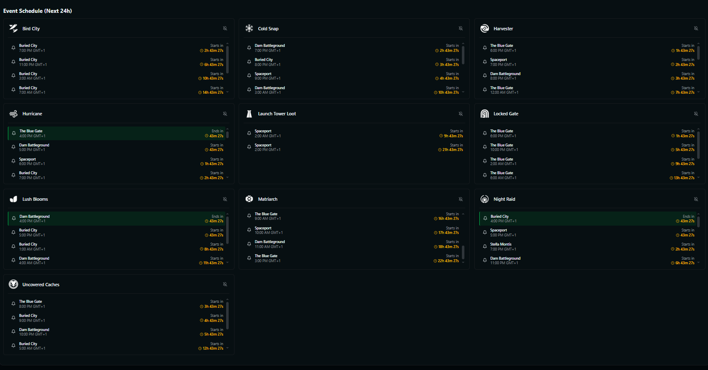The height and width of the screenshot is (370, 708).
Task: Click the 'Event Schedule (Next 24h)' heading
Action: point(37,11)
